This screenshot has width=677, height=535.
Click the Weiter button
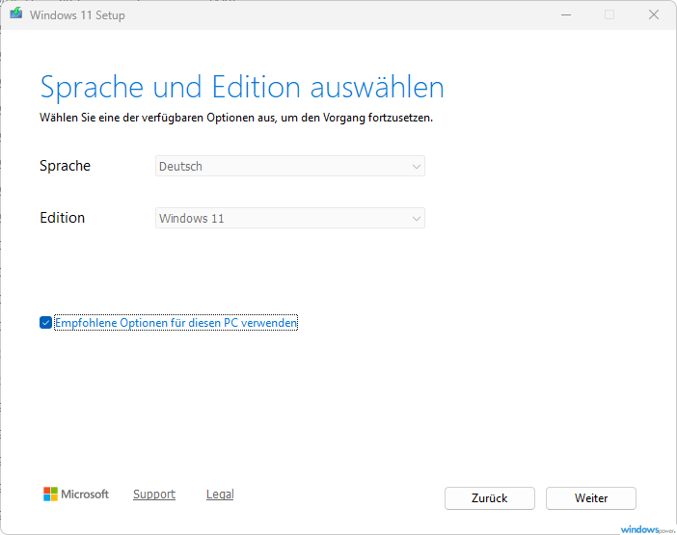(x=590, y=498)
